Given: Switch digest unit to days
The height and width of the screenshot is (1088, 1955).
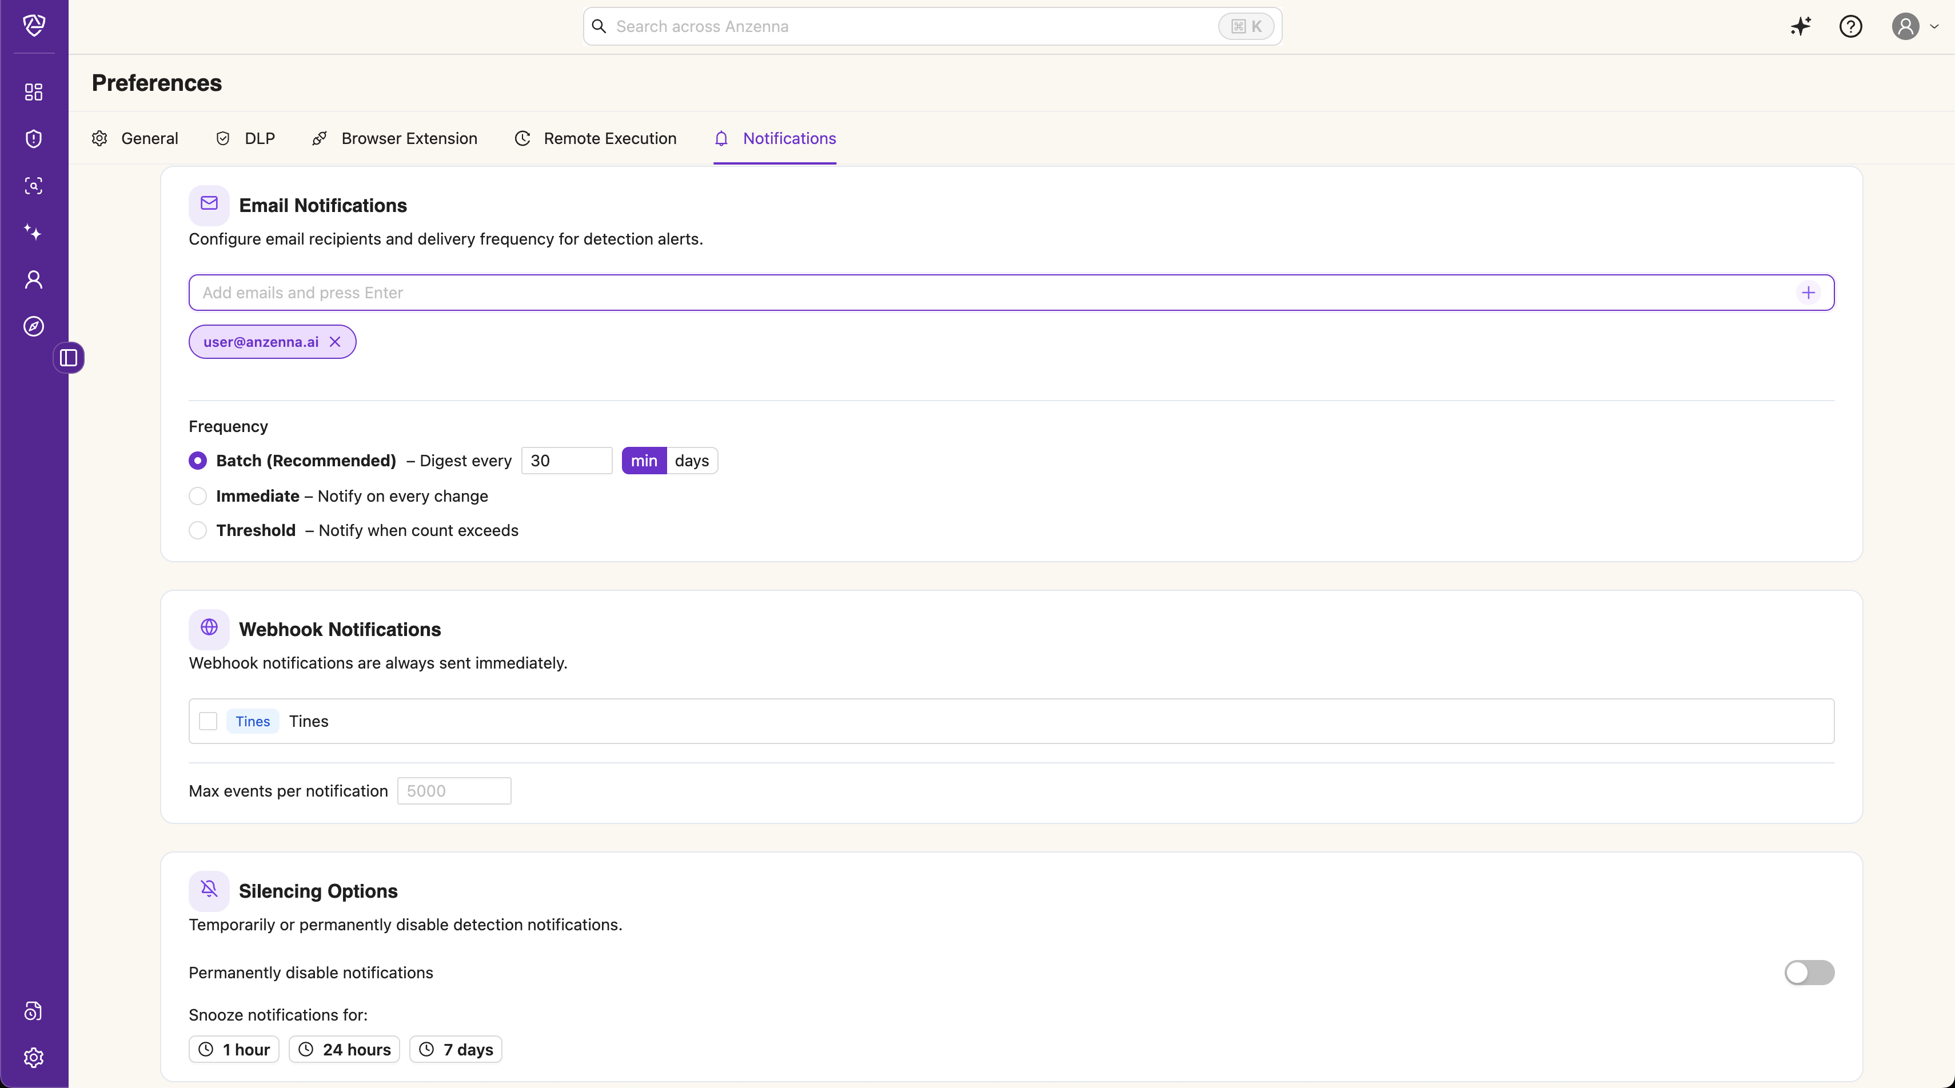Looking at the screenshot, I should click(691, 461).
